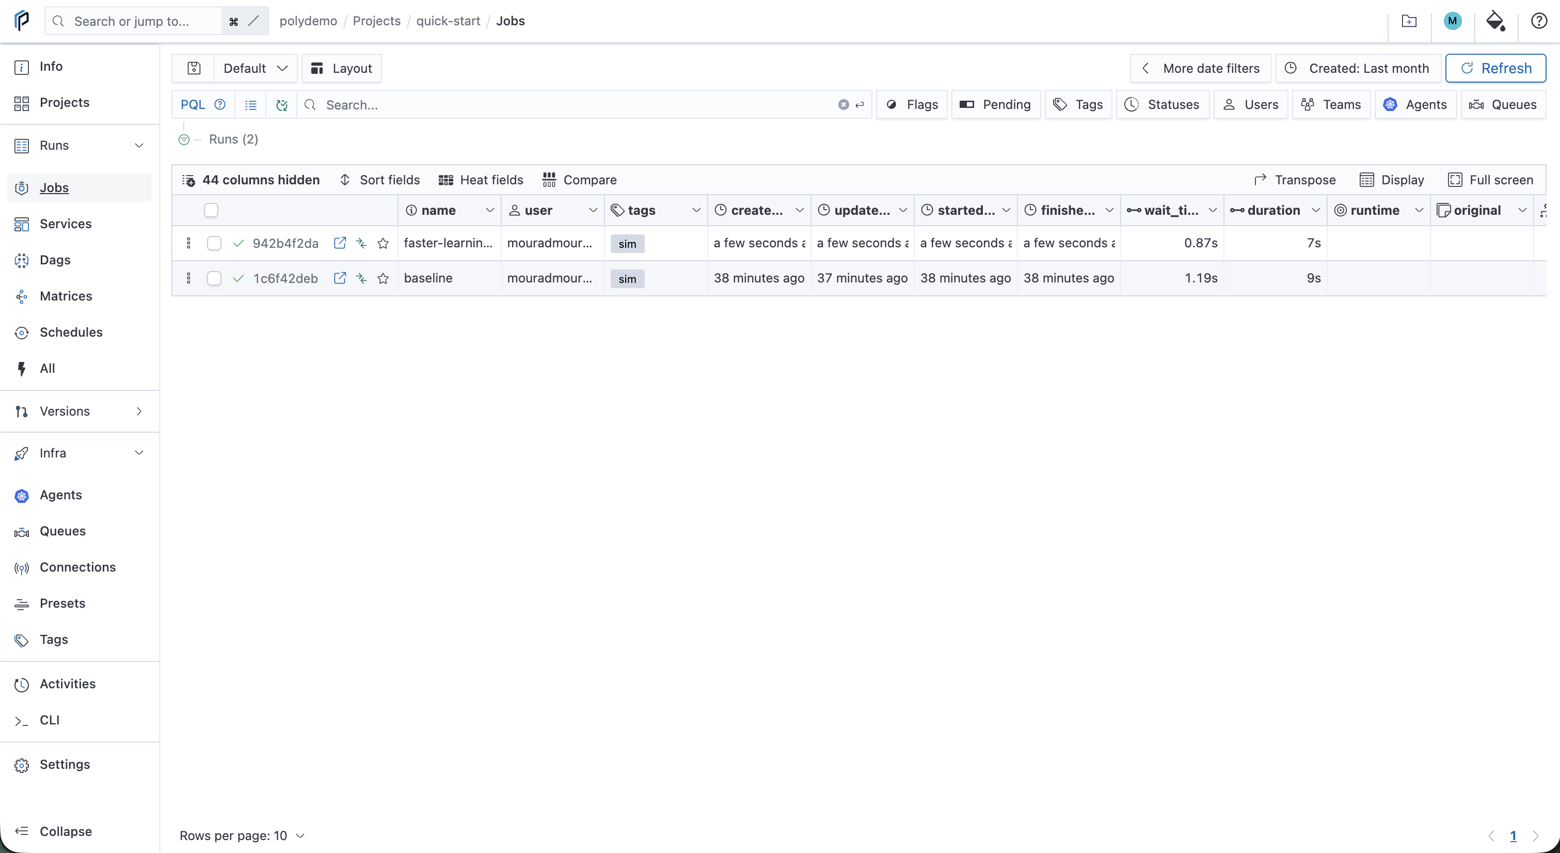This screenshot has width=1560, height=853.
Task: Open the name column dropdown
Action: tap(489, 210)
